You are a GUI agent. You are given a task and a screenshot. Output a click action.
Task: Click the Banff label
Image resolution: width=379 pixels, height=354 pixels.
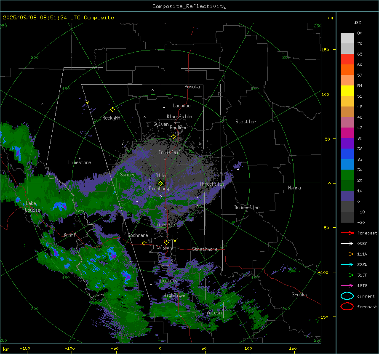click(x=69, y=234)
